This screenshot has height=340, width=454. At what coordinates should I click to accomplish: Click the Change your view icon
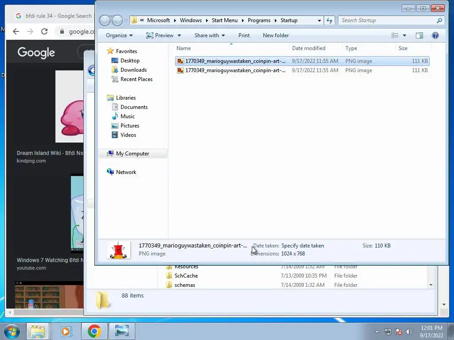click(395, 35)
